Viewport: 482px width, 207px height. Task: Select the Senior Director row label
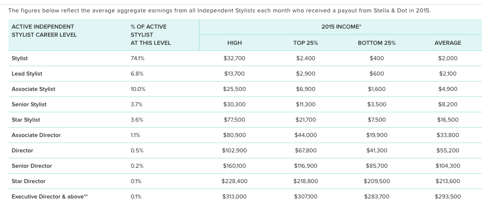(32, 166)
